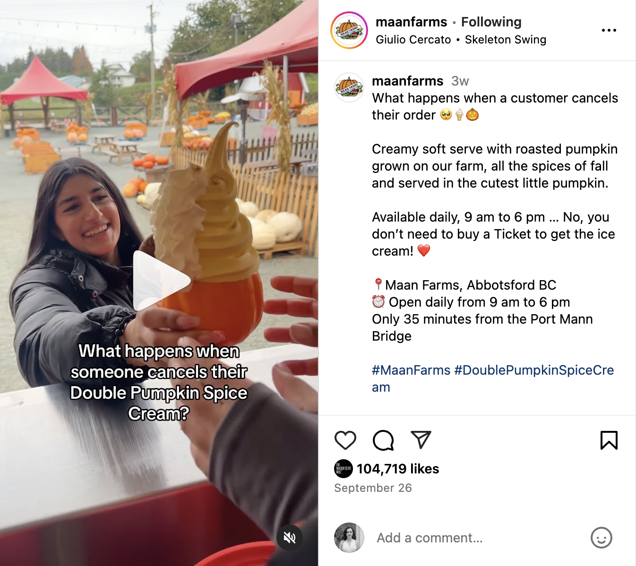The width and height of the screenshot is (636, 566).
Task: Open the #MaanFarms hashtag
Action: click(411, 370)
